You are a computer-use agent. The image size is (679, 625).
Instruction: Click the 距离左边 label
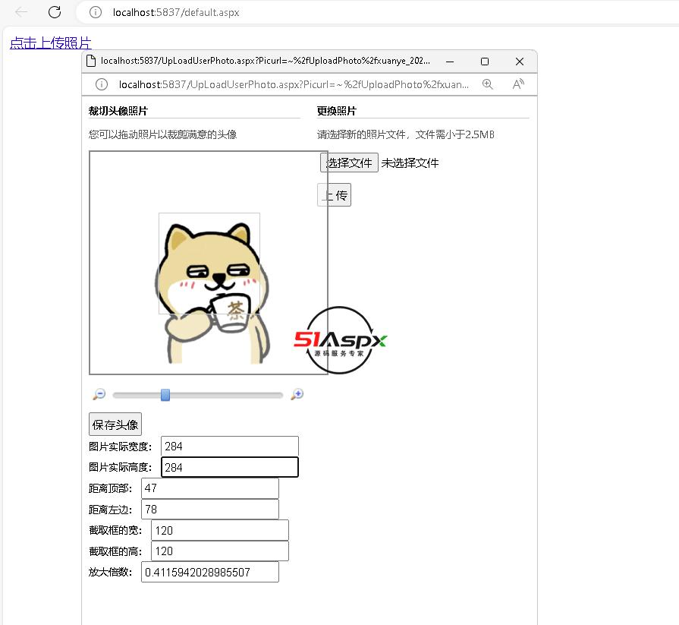point(111,510)
